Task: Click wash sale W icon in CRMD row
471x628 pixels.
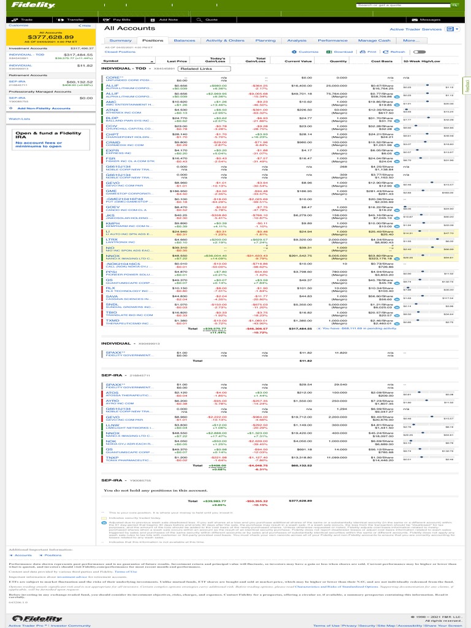Action: [397, 145]
